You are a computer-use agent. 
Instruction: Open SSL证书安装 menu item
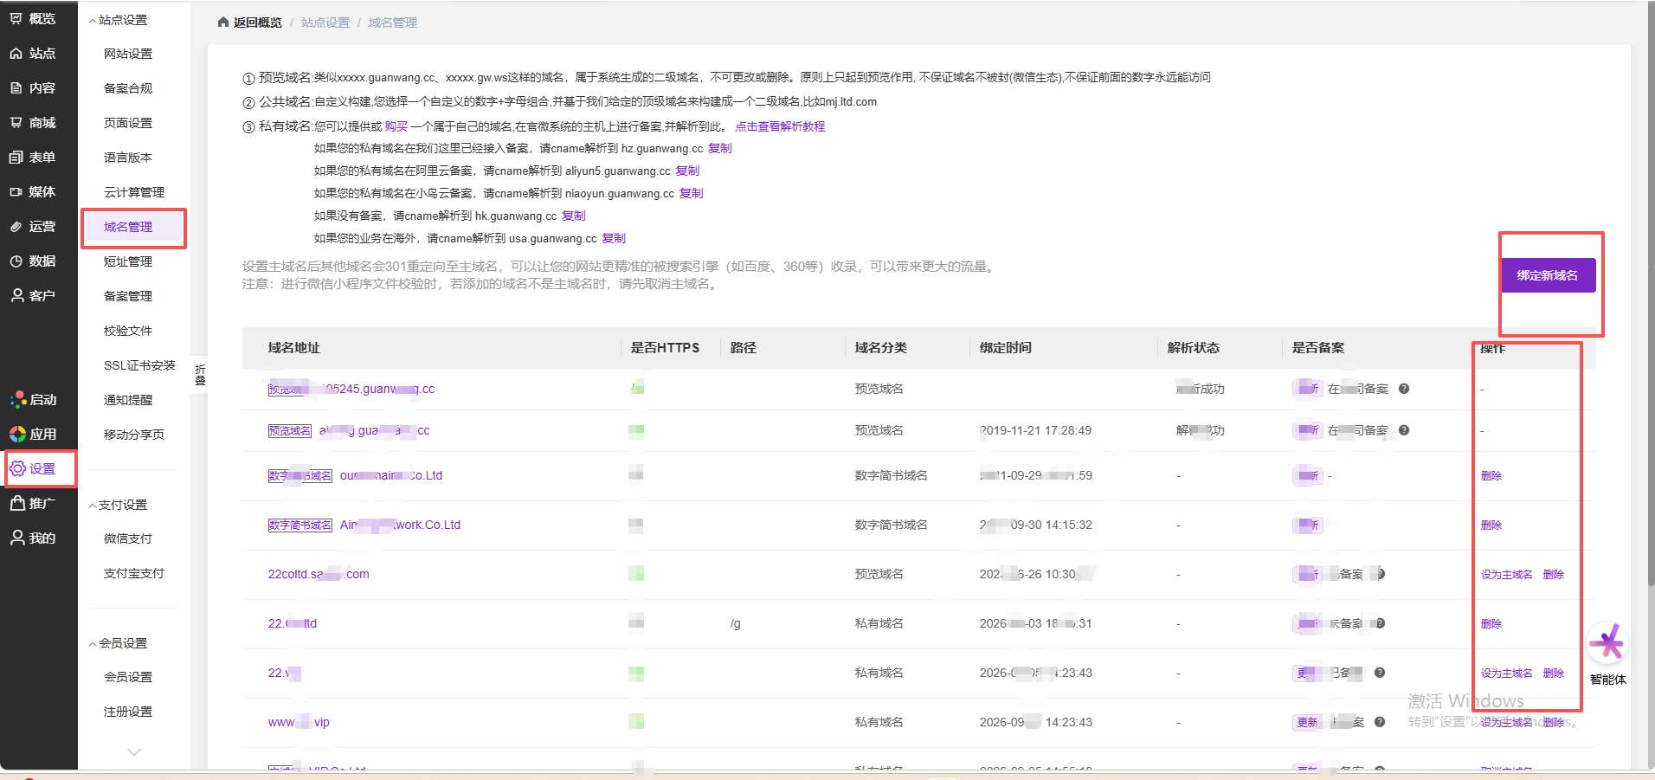coord(139,365)
